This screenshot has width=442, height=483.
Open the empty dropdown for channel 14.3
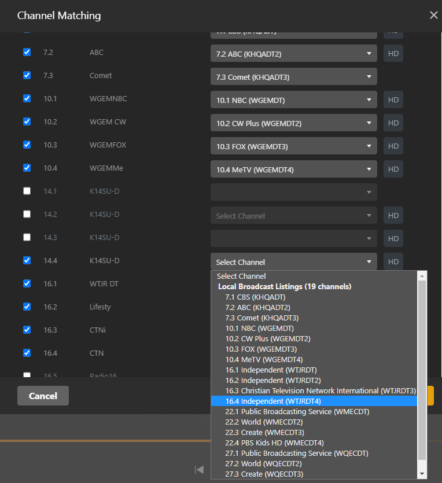pos(294,238)
